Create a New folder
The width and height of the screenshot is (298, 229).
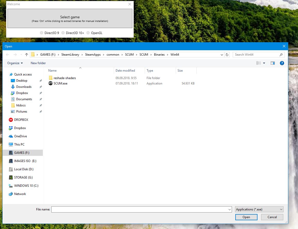(38, 63)
